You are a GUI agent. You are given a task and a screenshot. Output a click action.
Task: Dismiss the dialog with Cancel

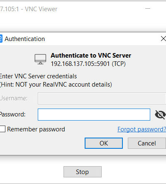(147, 143)
